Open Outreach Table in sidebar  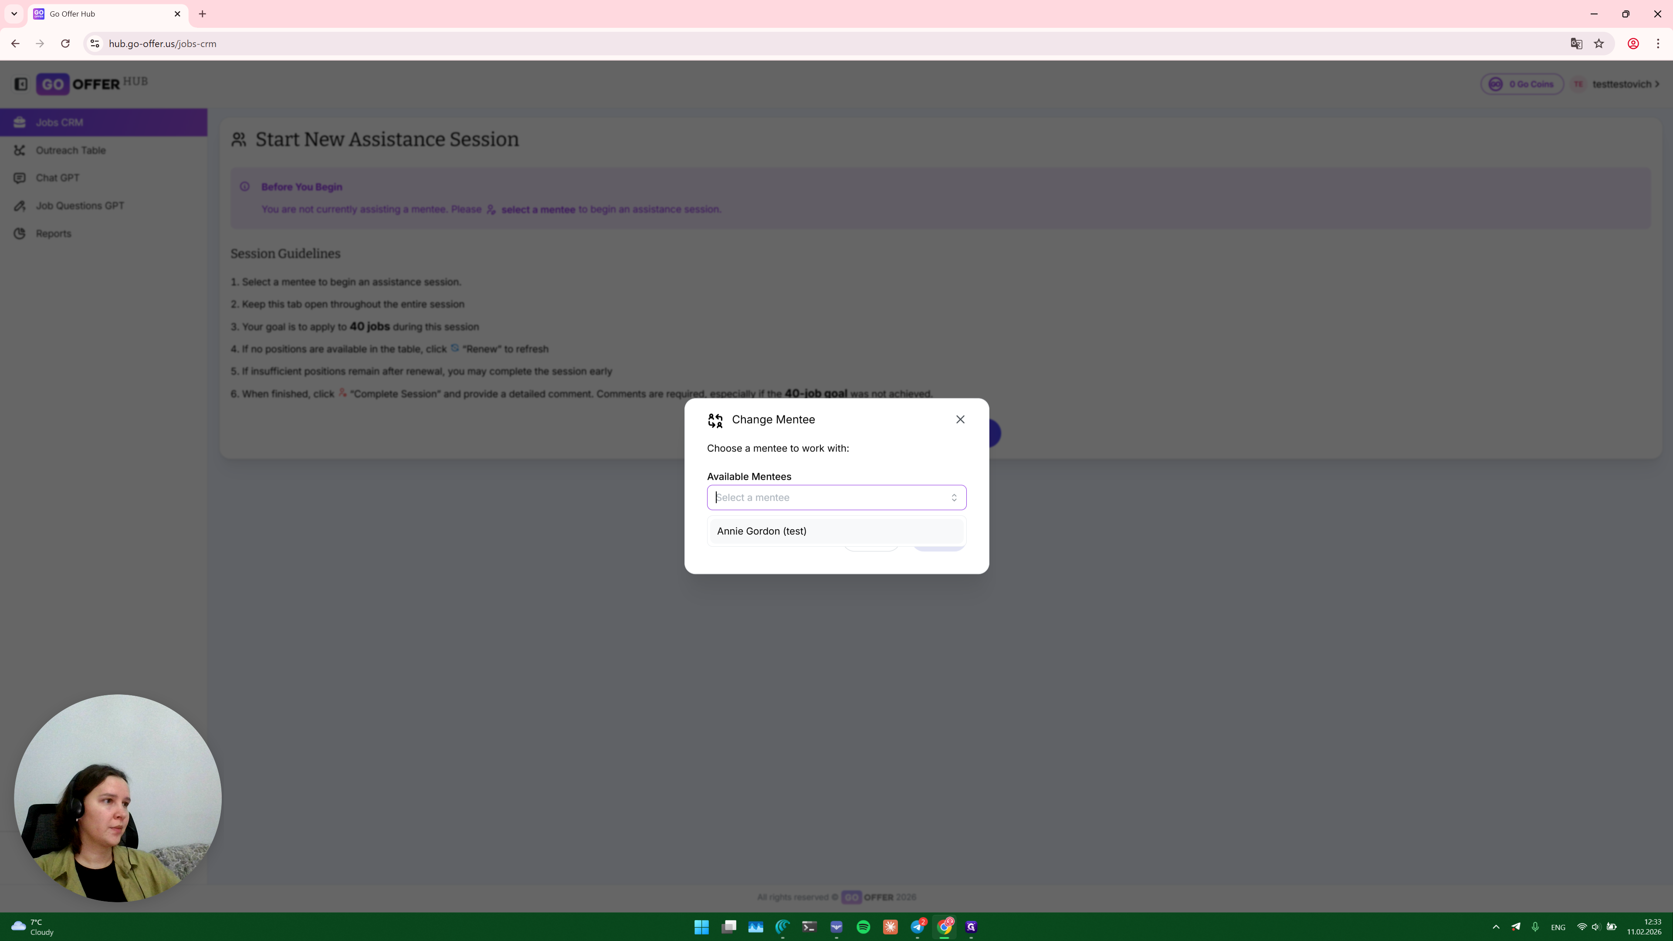click(70, 150)
